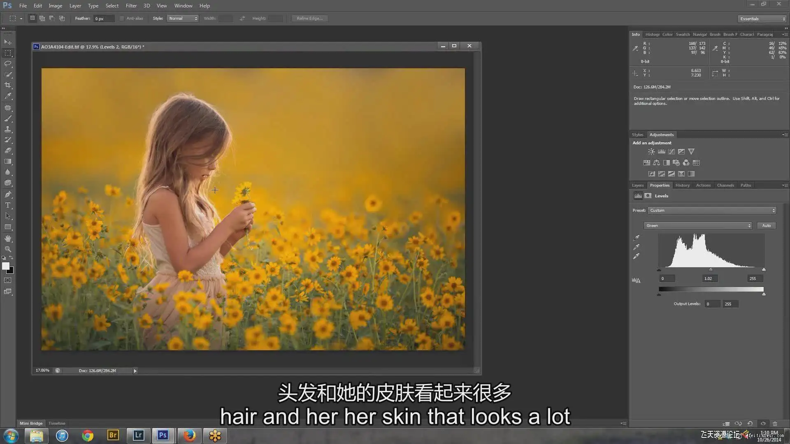The width and height of the screenshot is (790, 444).
Task: Select the Dodge tool
Action: (8, 183)
